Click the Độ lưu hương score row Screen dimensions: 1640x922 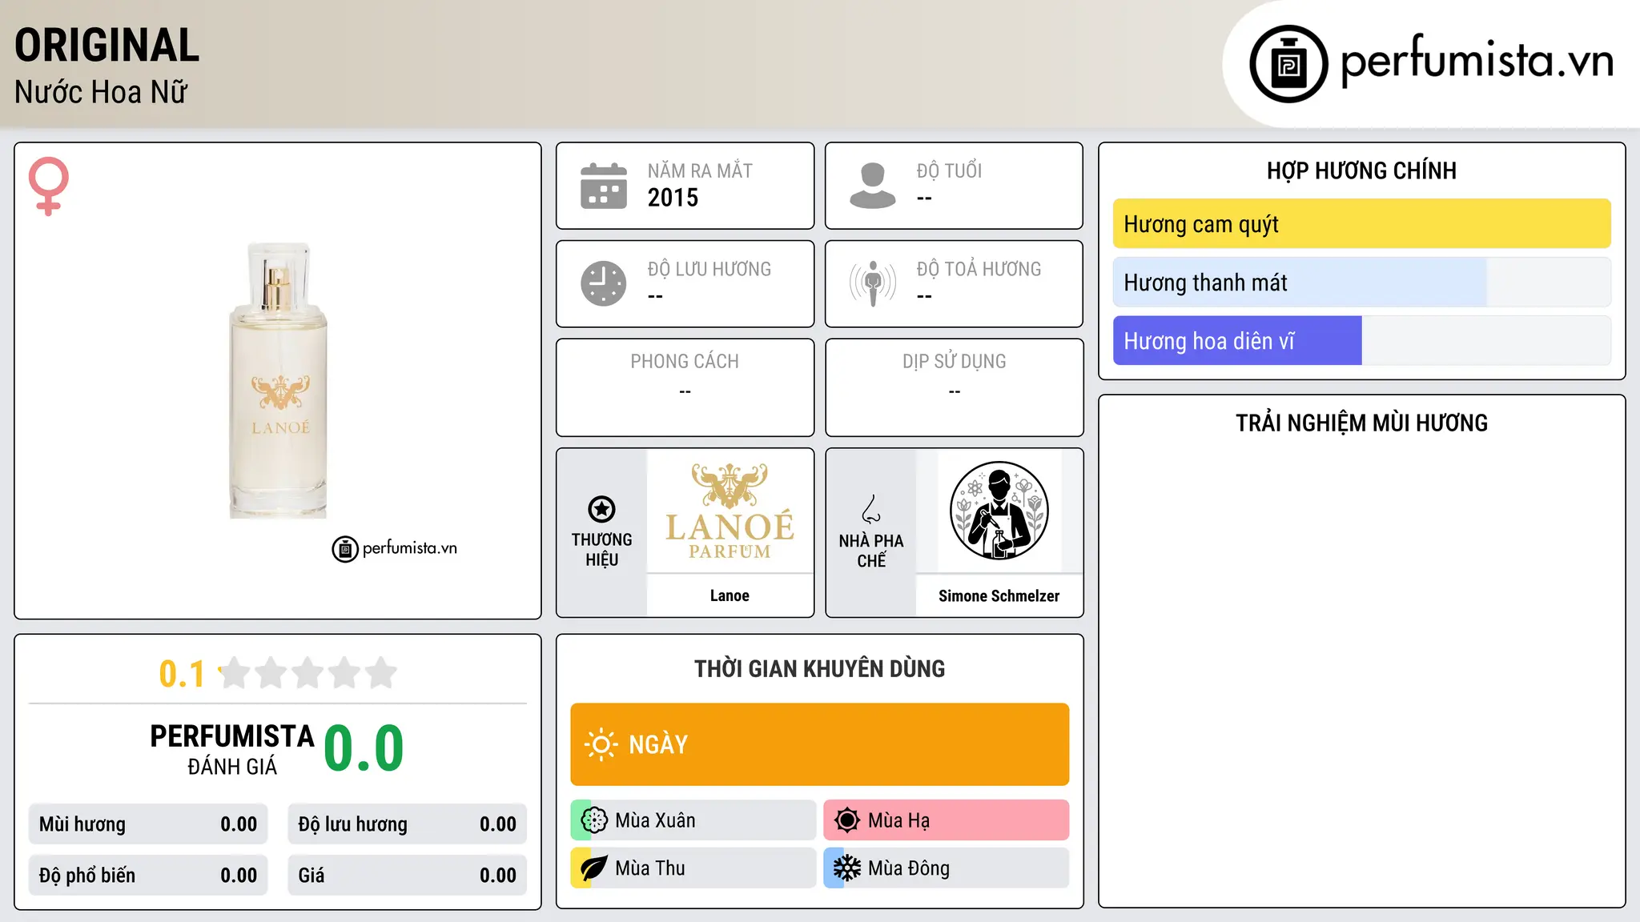408,824
